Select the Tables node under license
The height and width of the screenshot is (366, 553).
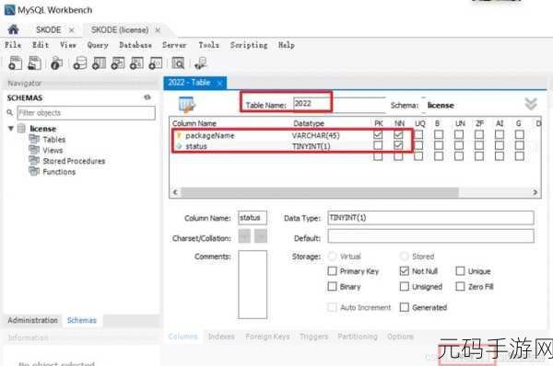pos(54,140)
